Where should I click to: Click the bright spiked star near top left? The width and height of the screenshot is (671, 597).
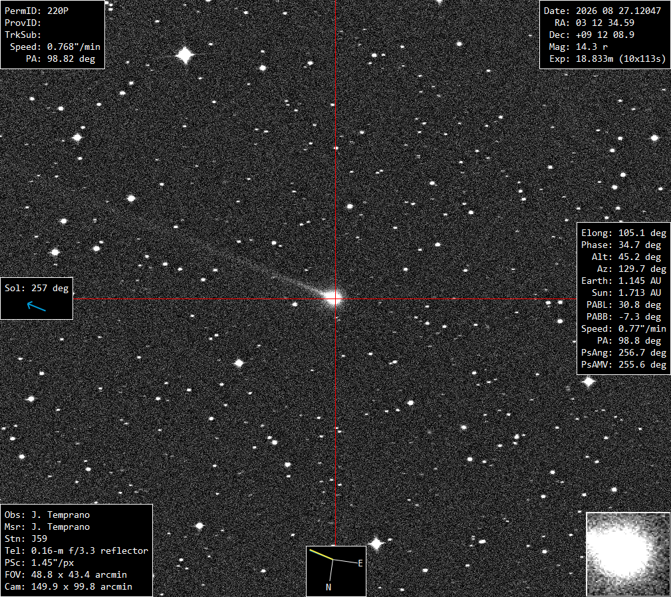(x=185, y=55)
